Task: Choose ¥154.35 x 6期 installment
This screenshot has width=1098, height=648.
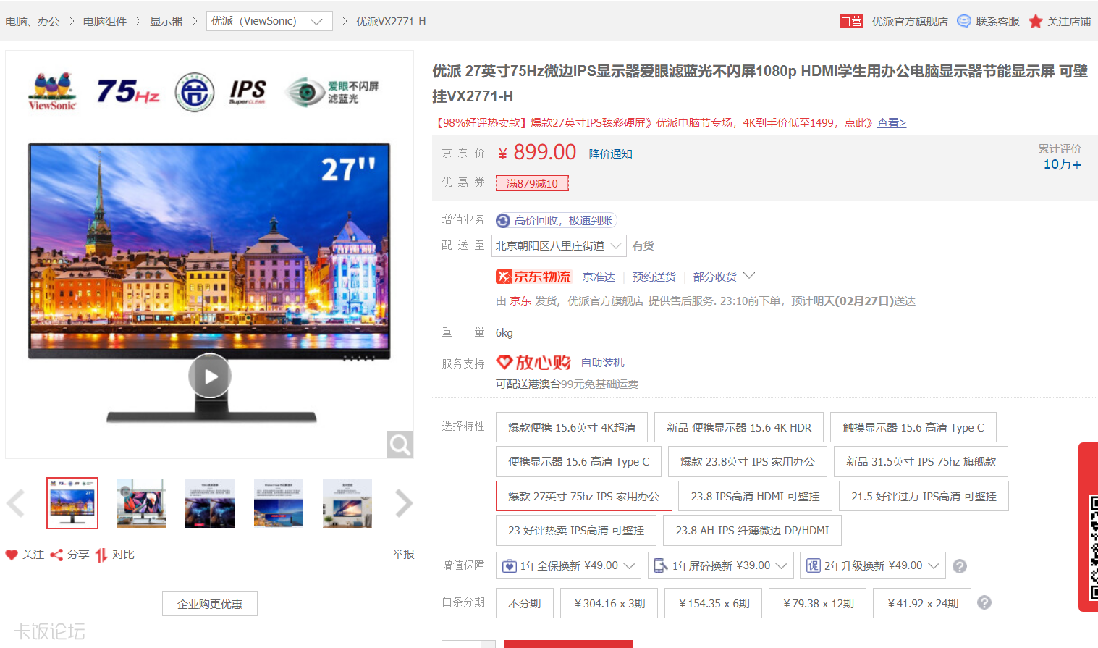Action: coord(714,603)
